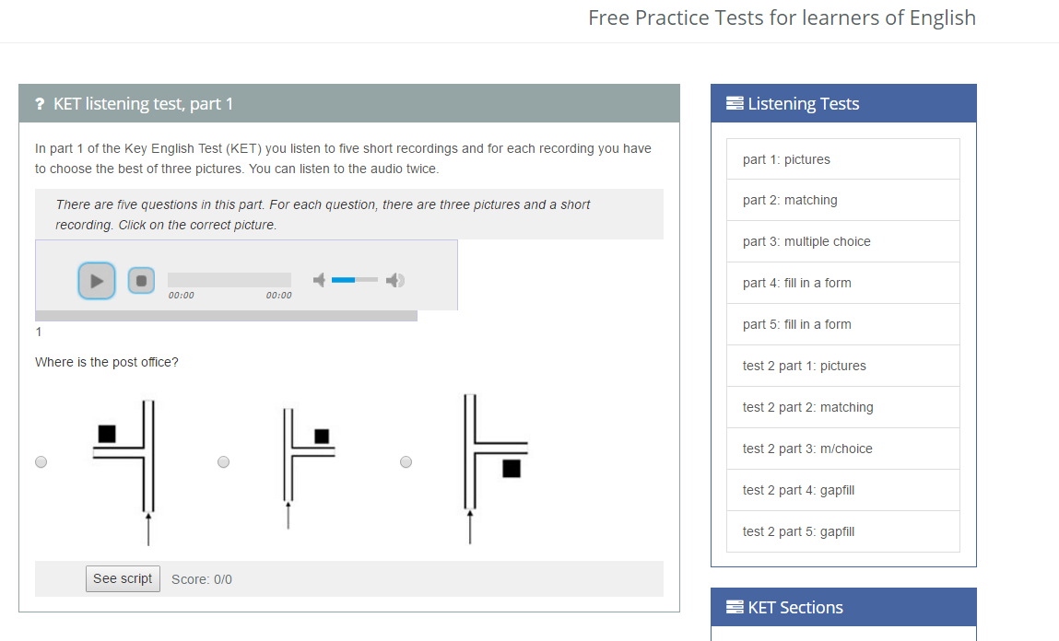Mute the audio player volume
The image size is (1059, 641).
click(319, 280)
